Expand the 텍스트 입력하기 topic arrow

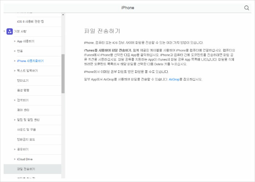tap(15, 71)
